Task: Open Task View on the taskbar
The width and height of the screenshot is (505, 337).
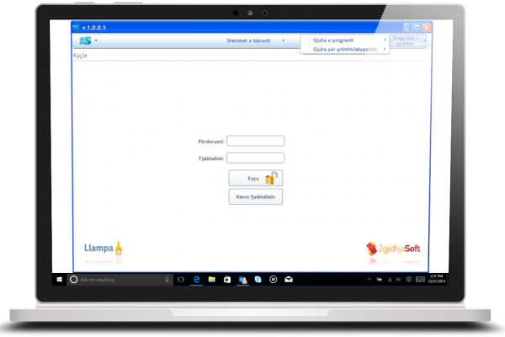Action: [x=181, y=280]
